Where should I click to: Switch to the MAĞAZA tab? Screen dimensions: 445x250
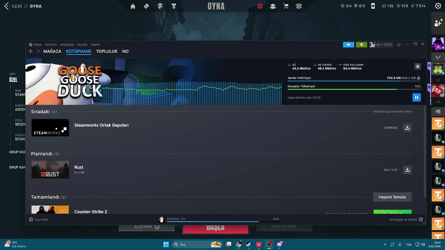click(x=52, y=51)
